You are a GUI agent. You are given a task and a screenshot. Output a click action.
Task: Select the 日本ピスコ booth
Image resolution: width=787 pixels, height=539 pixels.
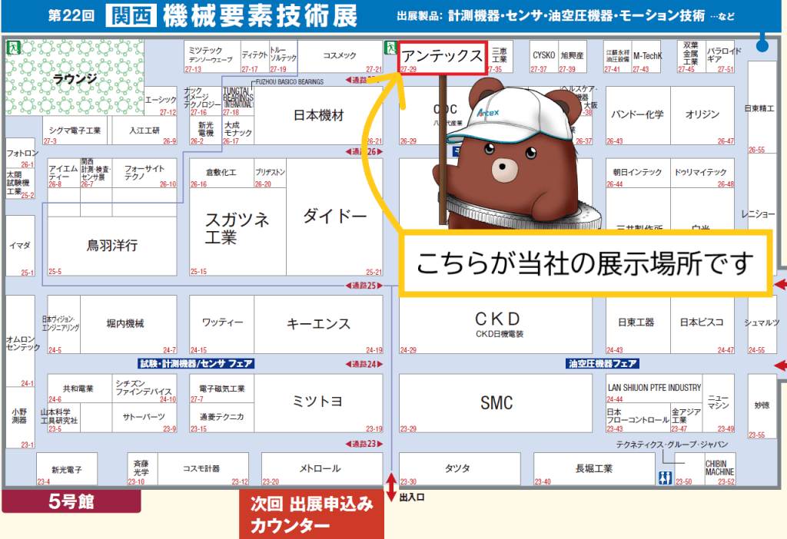(702, 325)
